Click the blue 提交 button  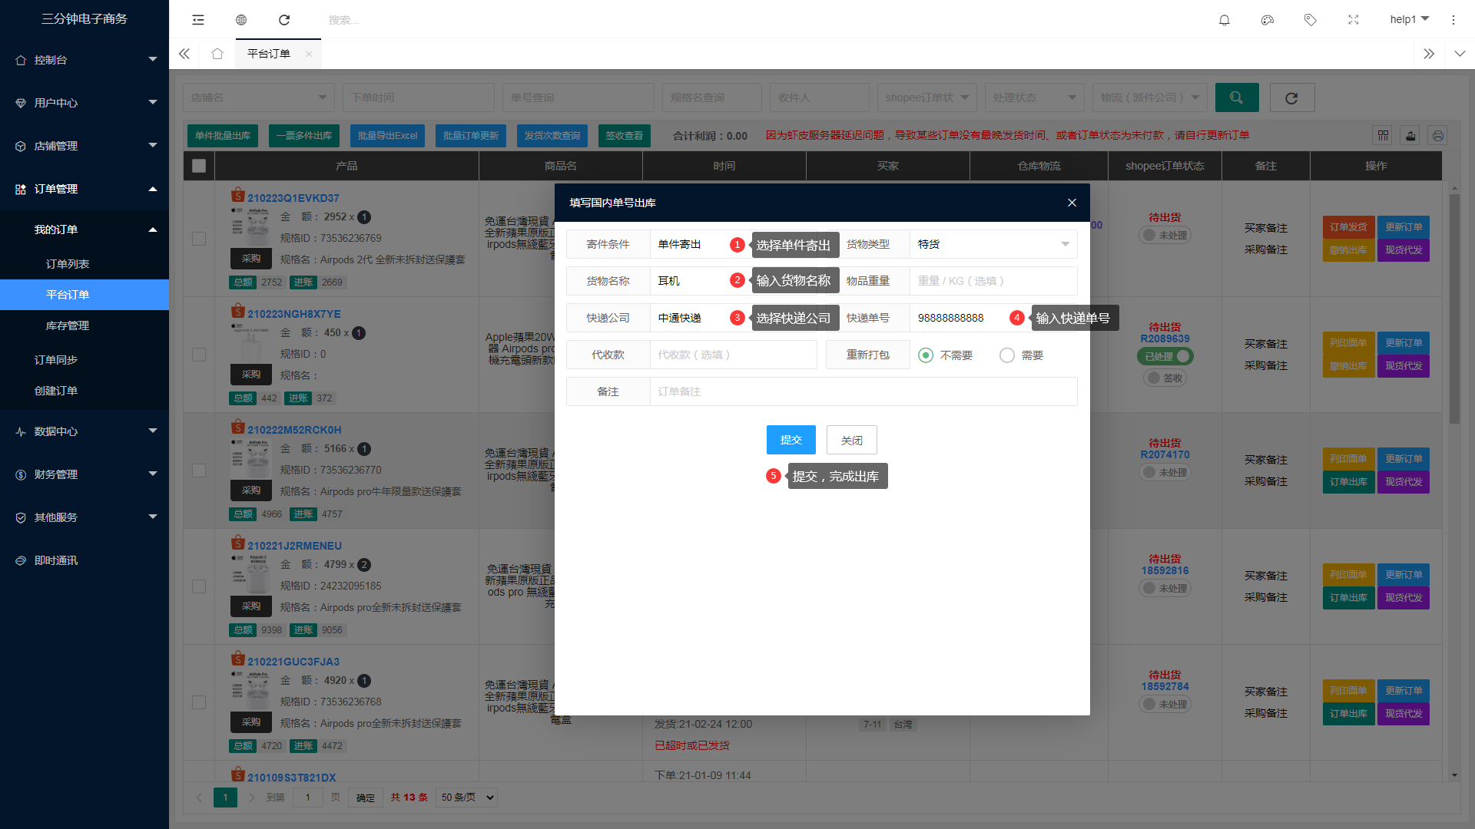coord(791,440)
